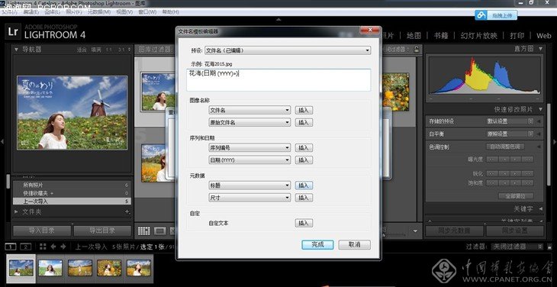Click the Lr Lightroom logo plate
The height and width of the screenshot is (287, 557).
pyautogui.click(x=14, y=31)
